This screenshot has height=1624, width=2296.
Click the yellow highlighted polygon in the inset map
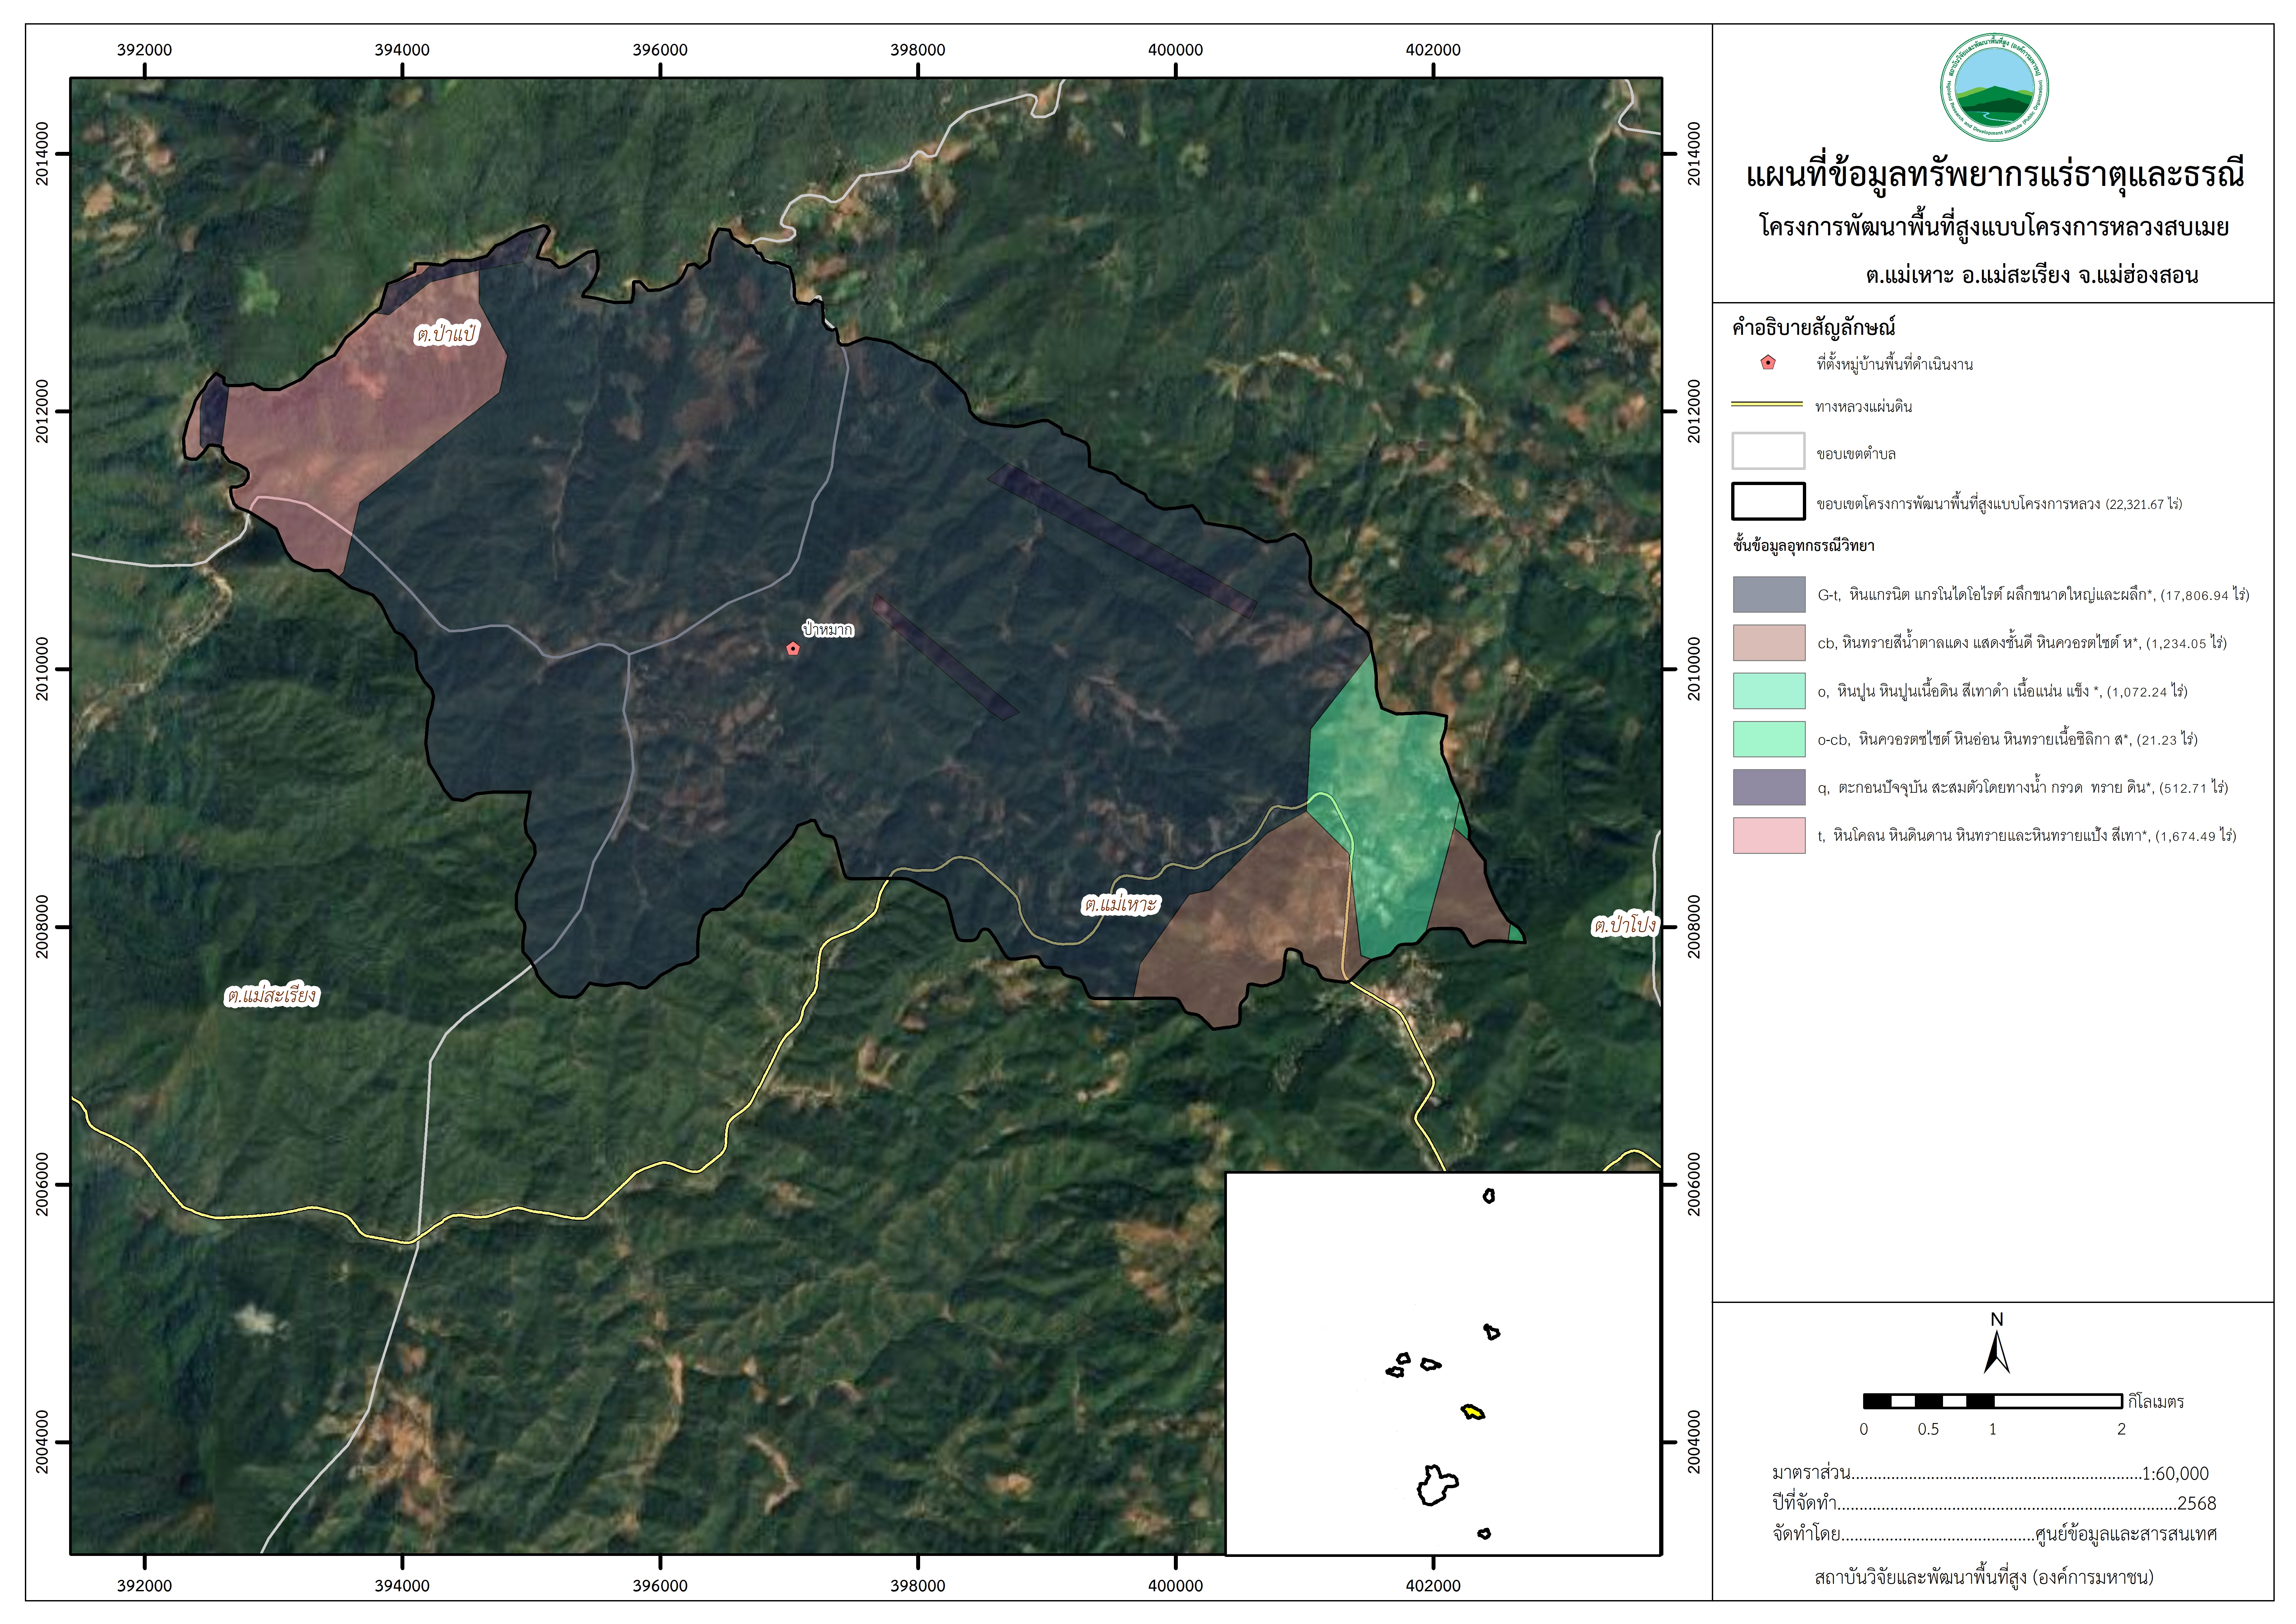coord(1472,1412)
